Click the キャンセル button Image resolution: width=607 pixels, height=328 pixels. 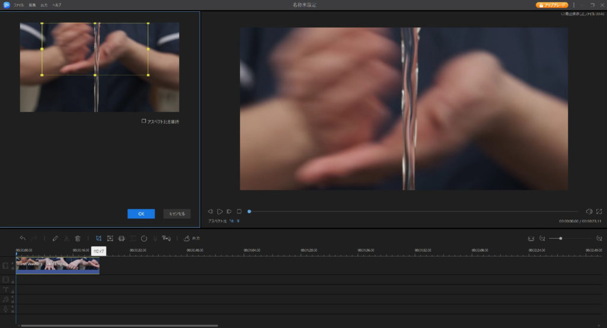click(x=177, y=214)
